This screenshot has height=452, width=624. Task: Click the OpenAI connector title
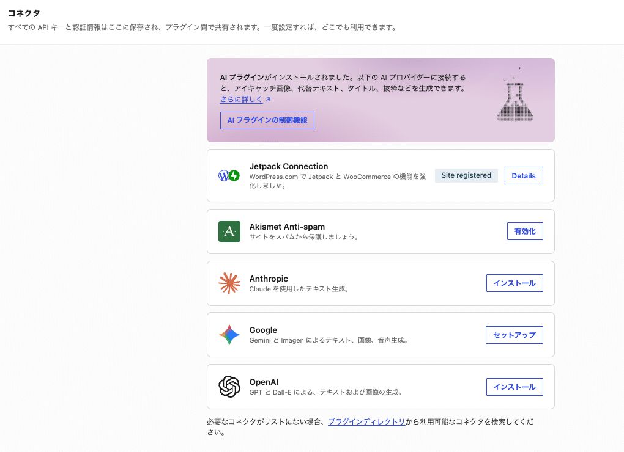coord(264,382)
